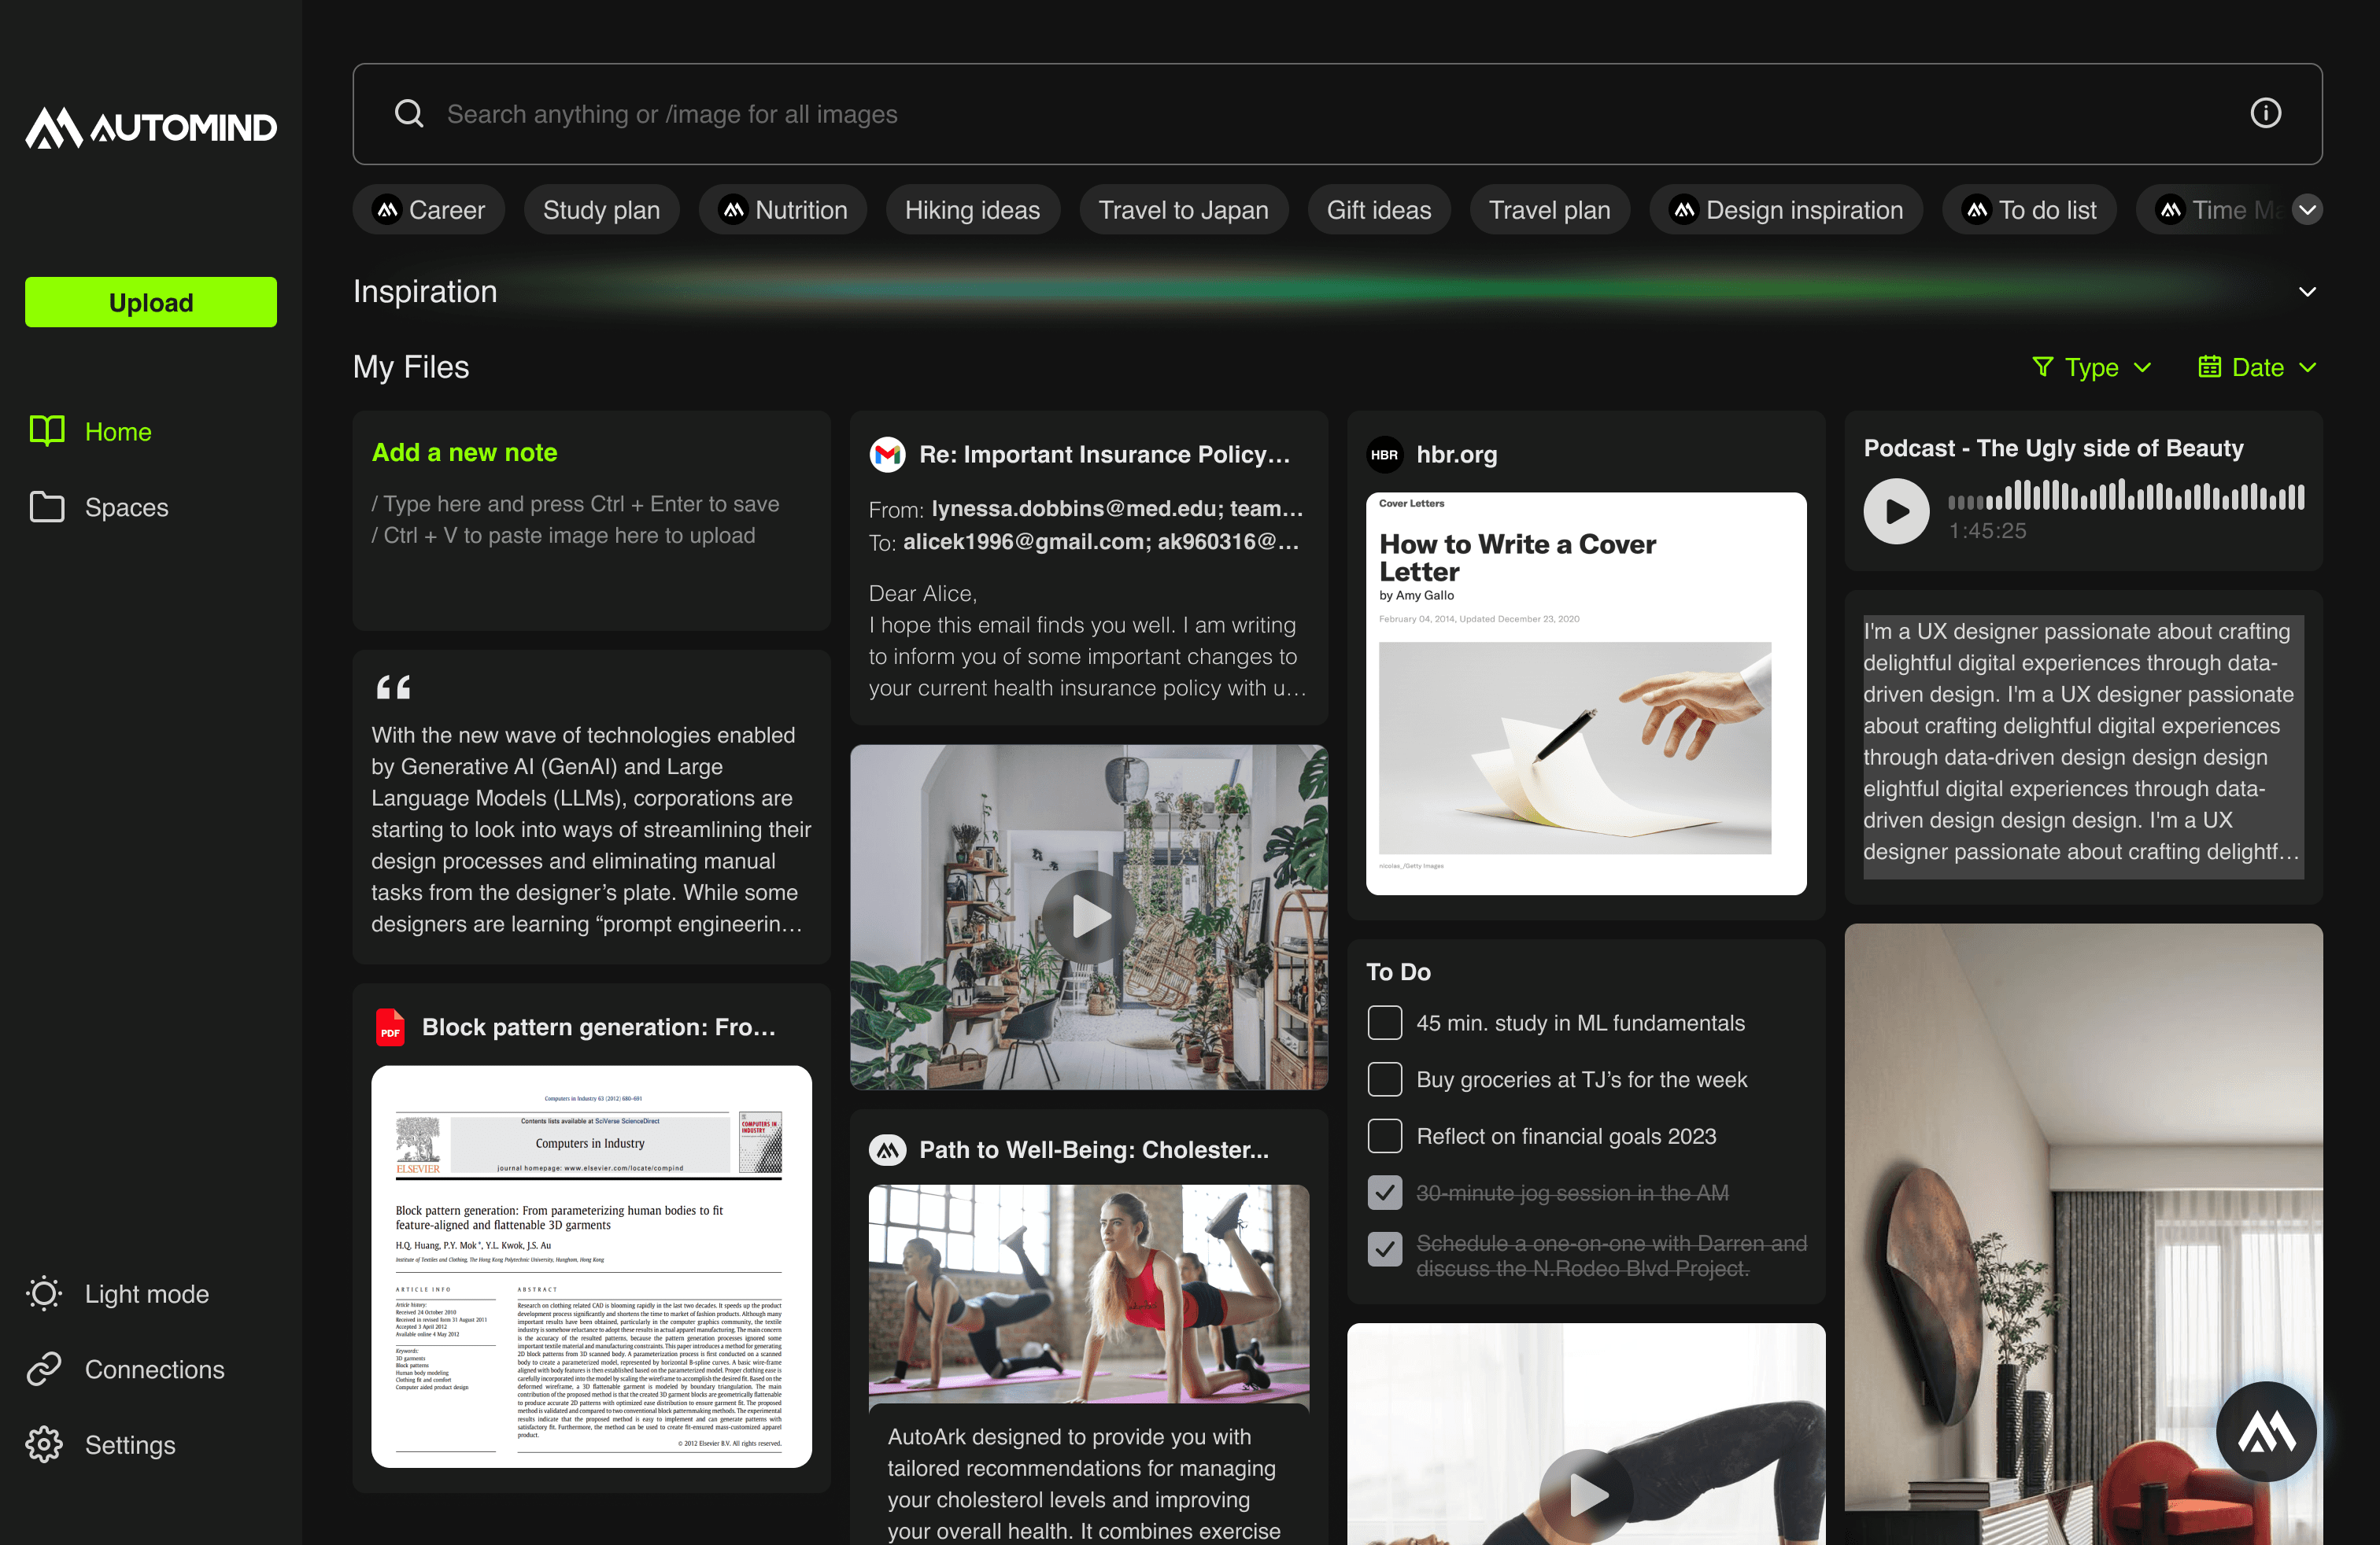Expand the Inspiration section chevron
The width and height of the screenshot is (2380, 1545).
click(2307, 292)
